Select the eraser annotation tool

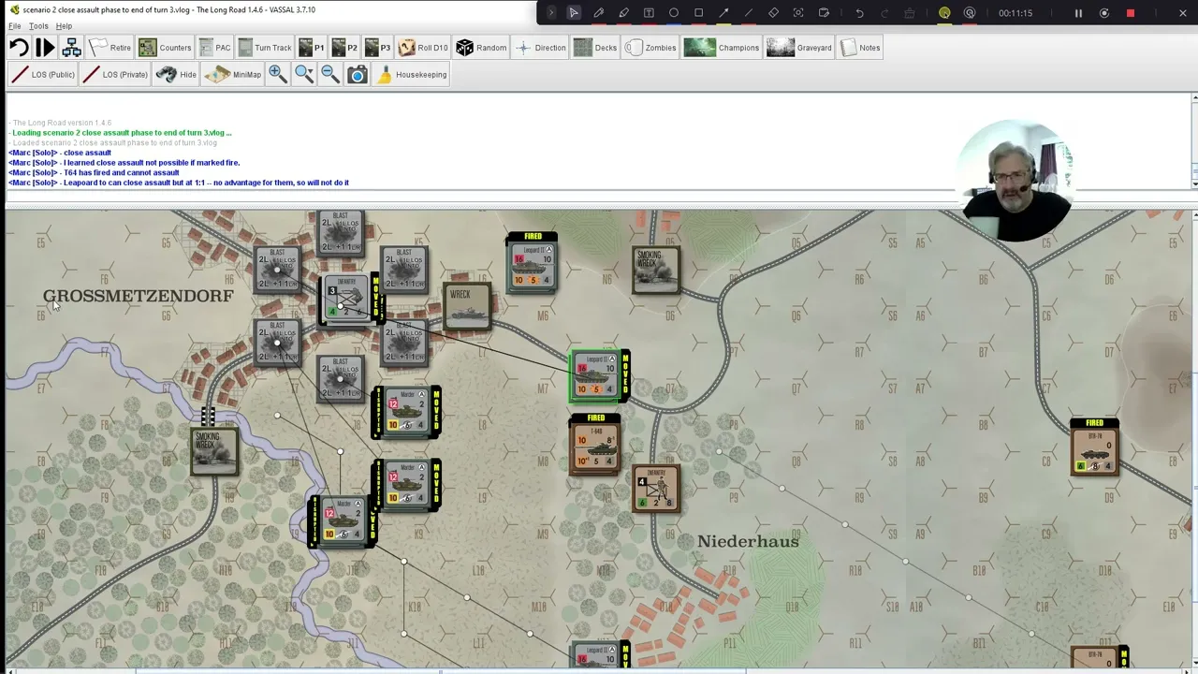point(773,13)
